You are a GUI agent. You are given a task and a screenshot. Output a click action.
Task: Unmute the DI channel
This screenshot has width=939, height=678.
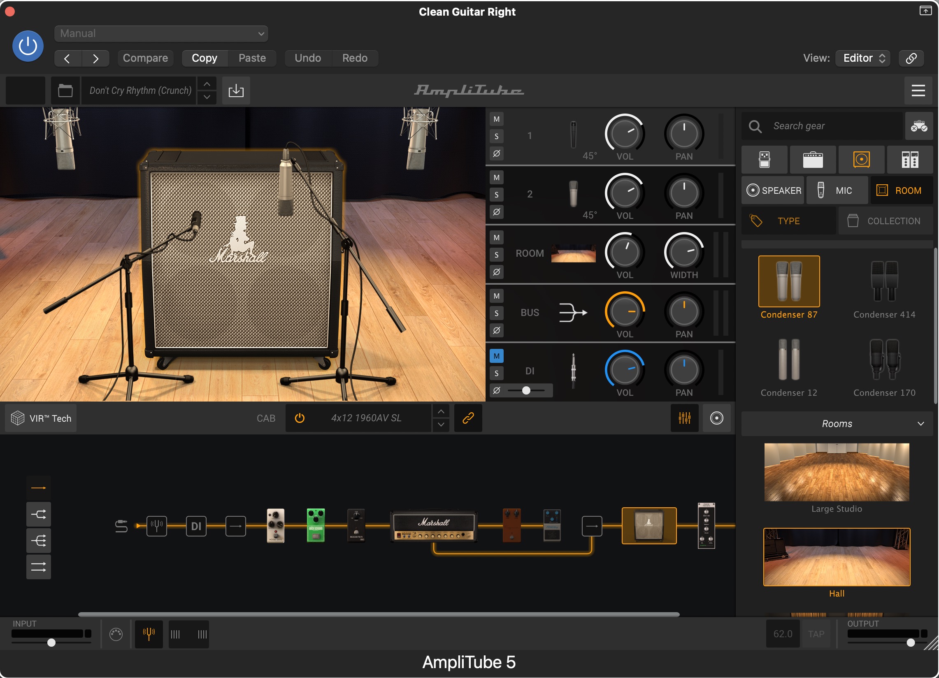click(x=496, y=356)
